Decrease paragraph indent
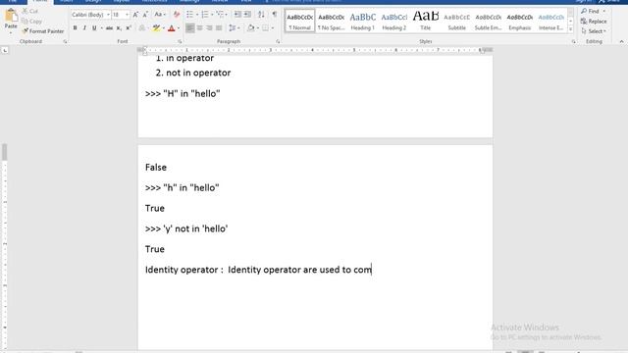The image size is (628, 353). tap(237, 15)
